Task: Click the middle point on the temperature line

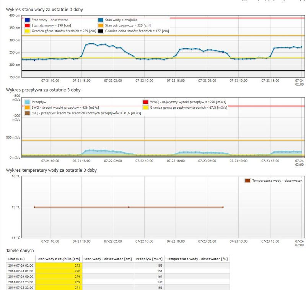Action: tap(129, 207)
